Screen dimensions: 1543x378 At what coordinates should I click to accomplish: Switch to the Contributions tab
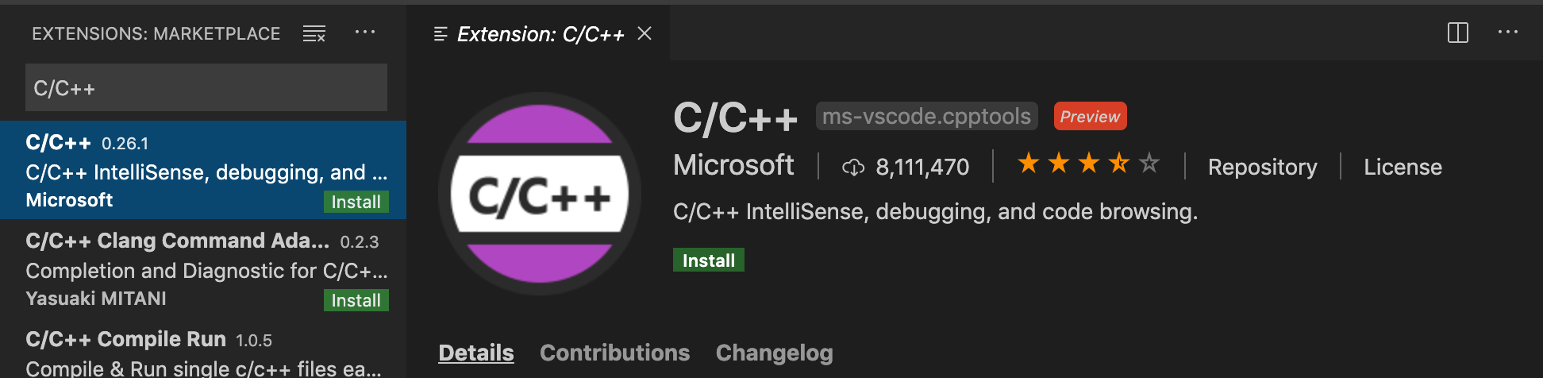[x=614, y=353]
